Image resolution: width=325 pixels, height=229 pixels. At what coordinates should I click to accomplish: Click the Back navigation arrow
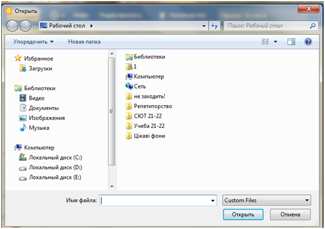[12, 26]
